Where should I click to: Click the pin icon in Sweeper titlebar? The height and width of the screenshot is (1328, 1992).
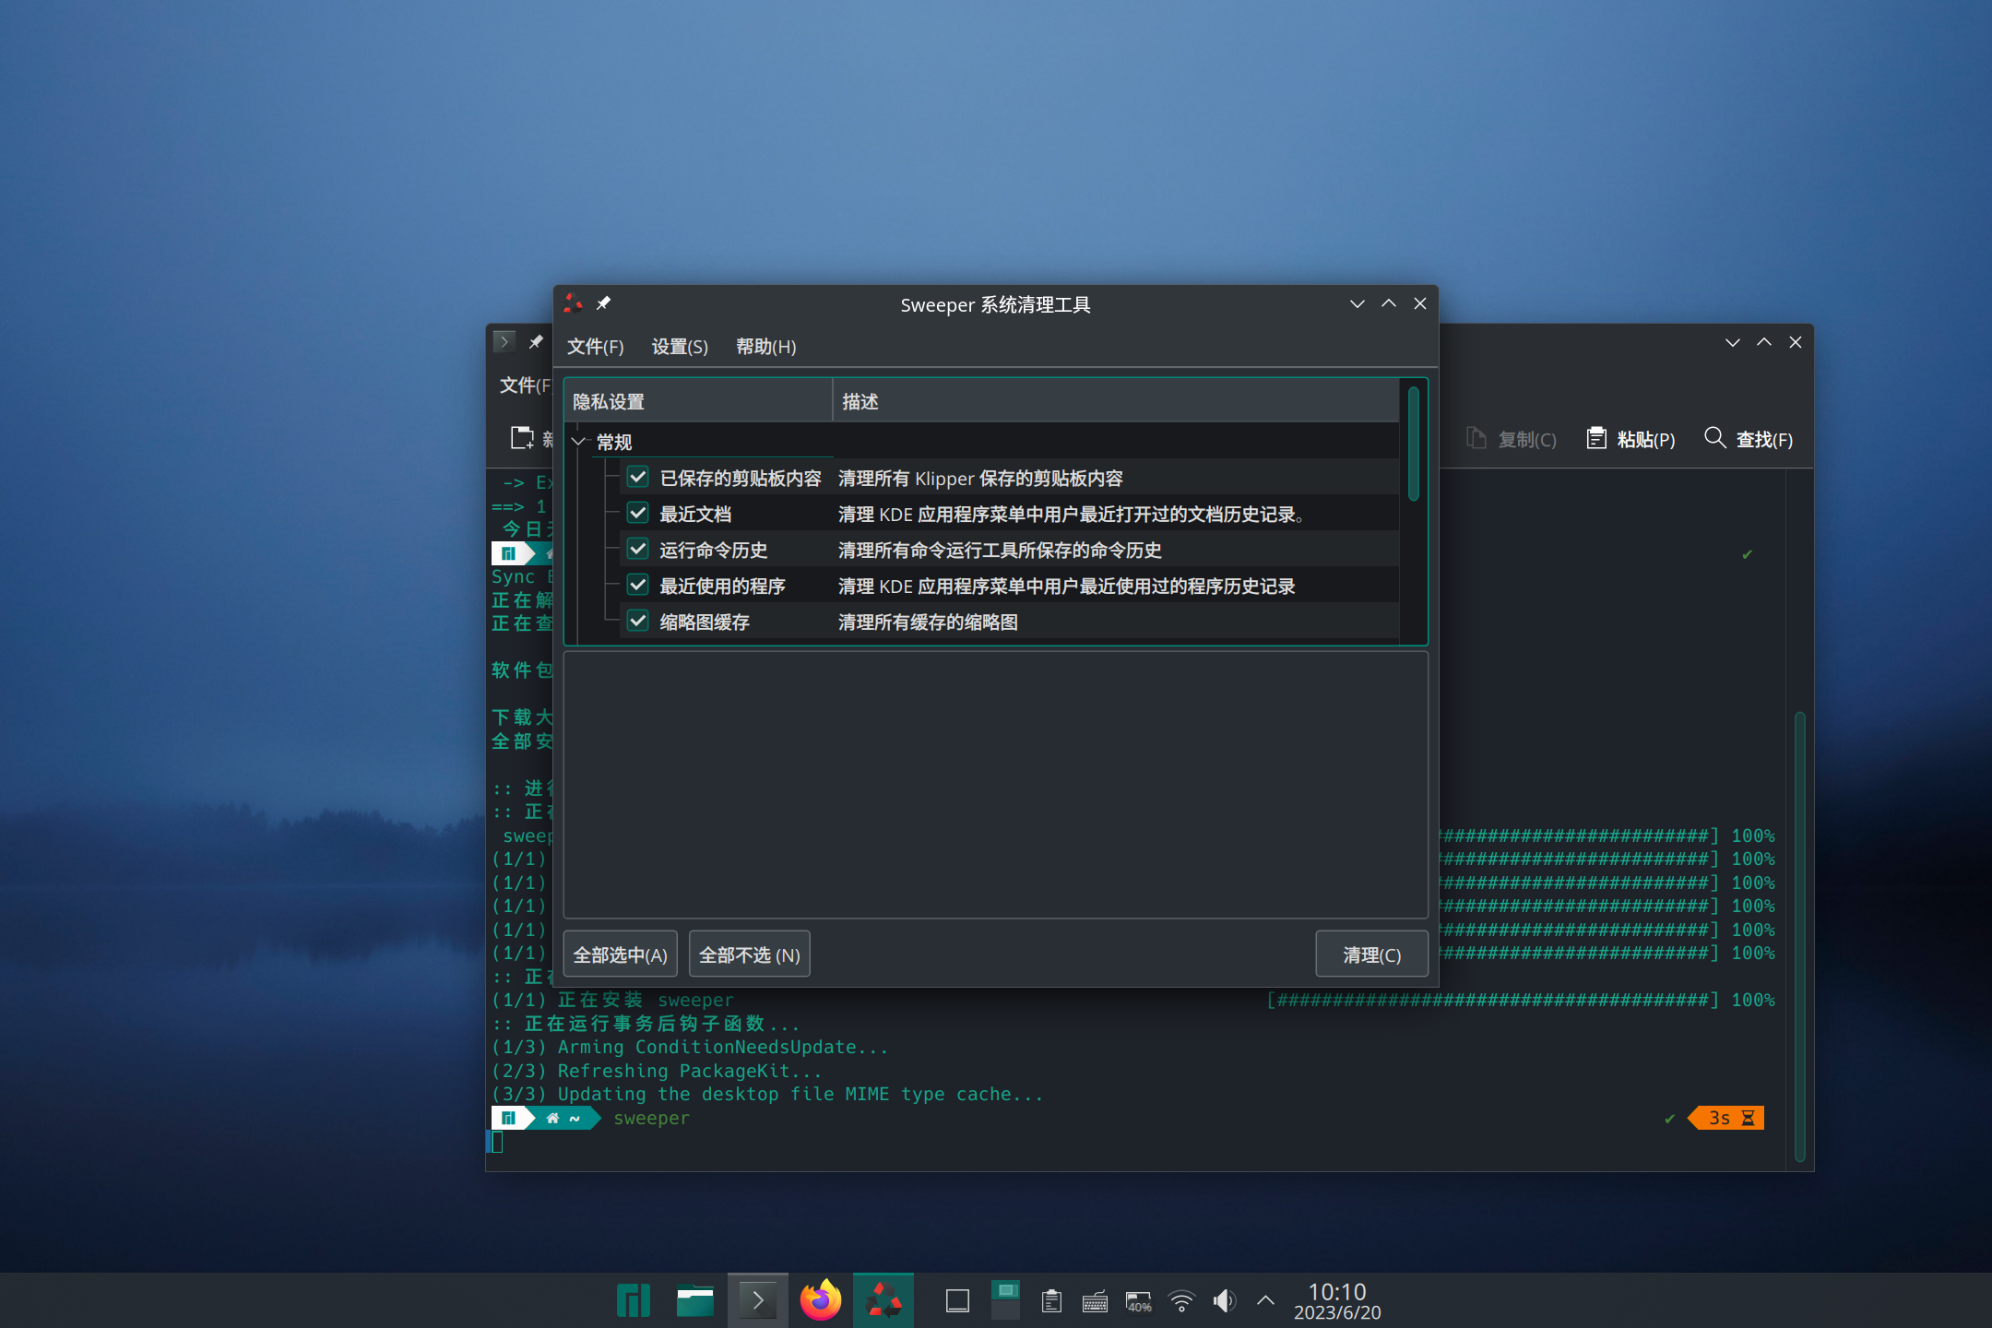pyautogui.click(x=603, y=303)
